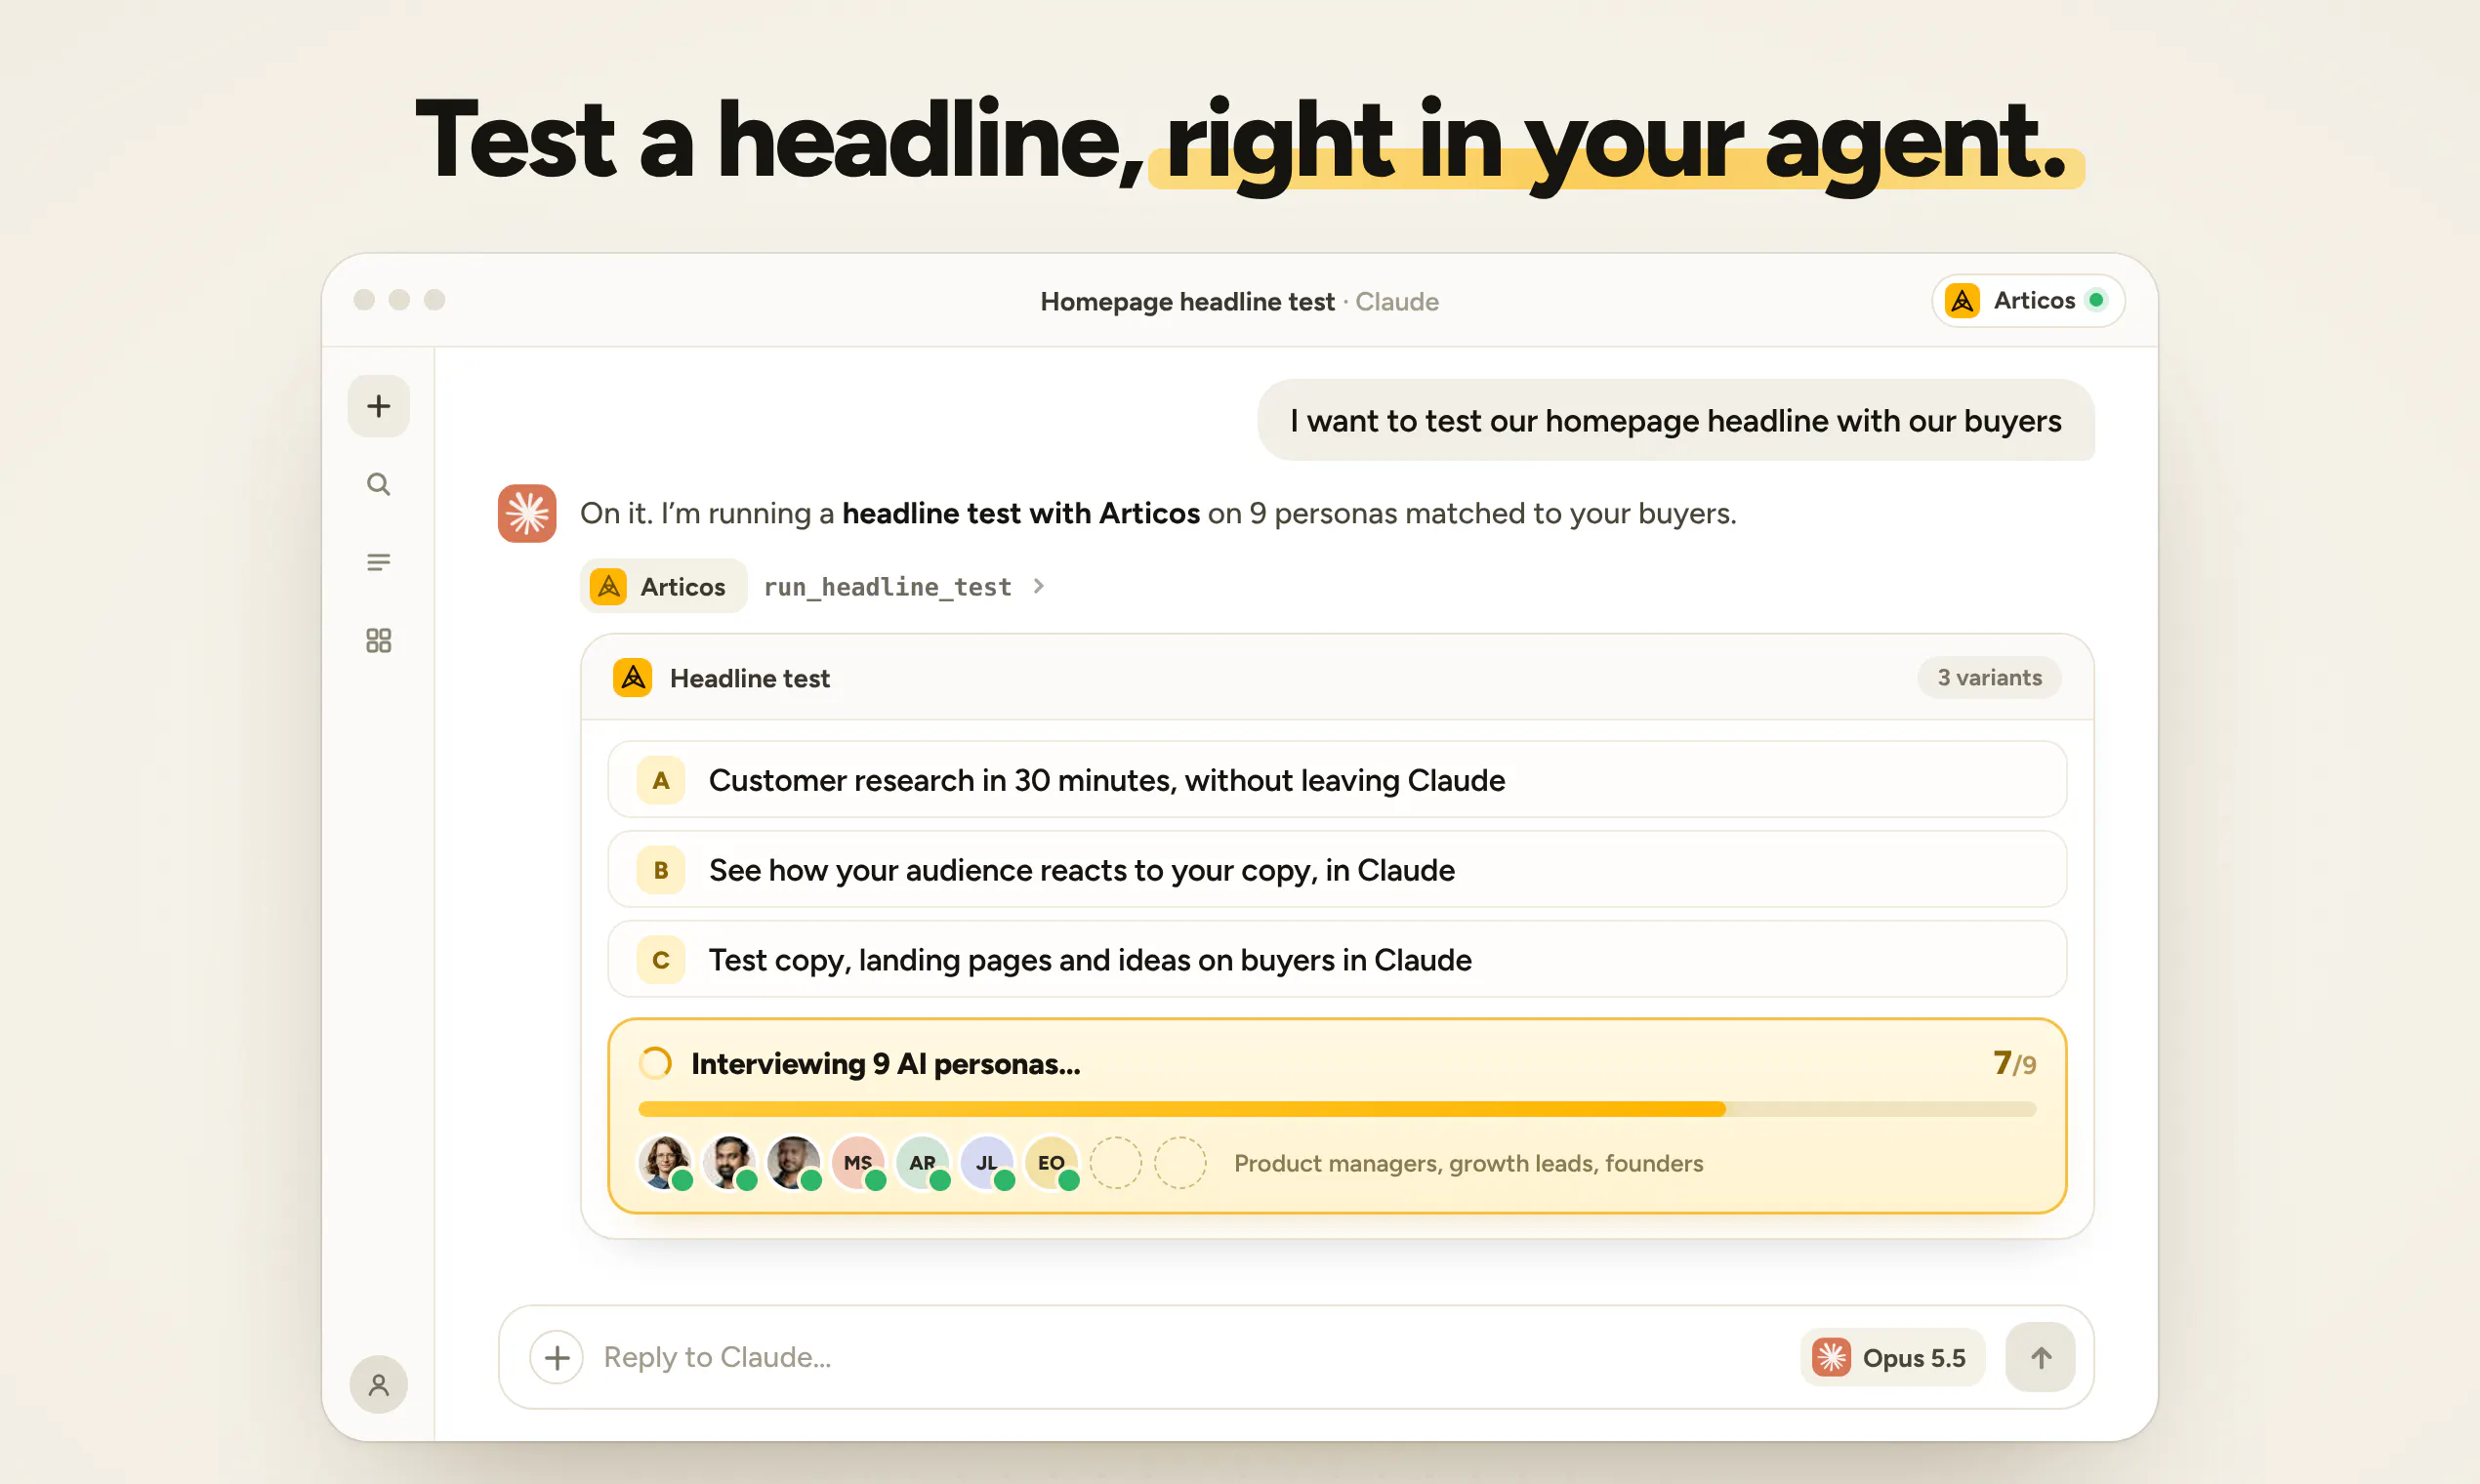Click the Articos connector badge in title bar
This screenshot has width=2480, height=1484.
(2027, 300)
